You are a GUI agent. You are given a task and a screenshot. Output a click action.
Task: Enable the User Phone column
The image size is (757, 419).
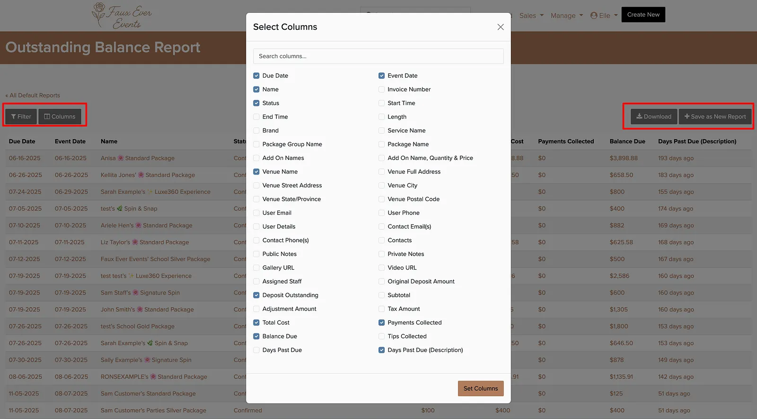pos(381,213)
